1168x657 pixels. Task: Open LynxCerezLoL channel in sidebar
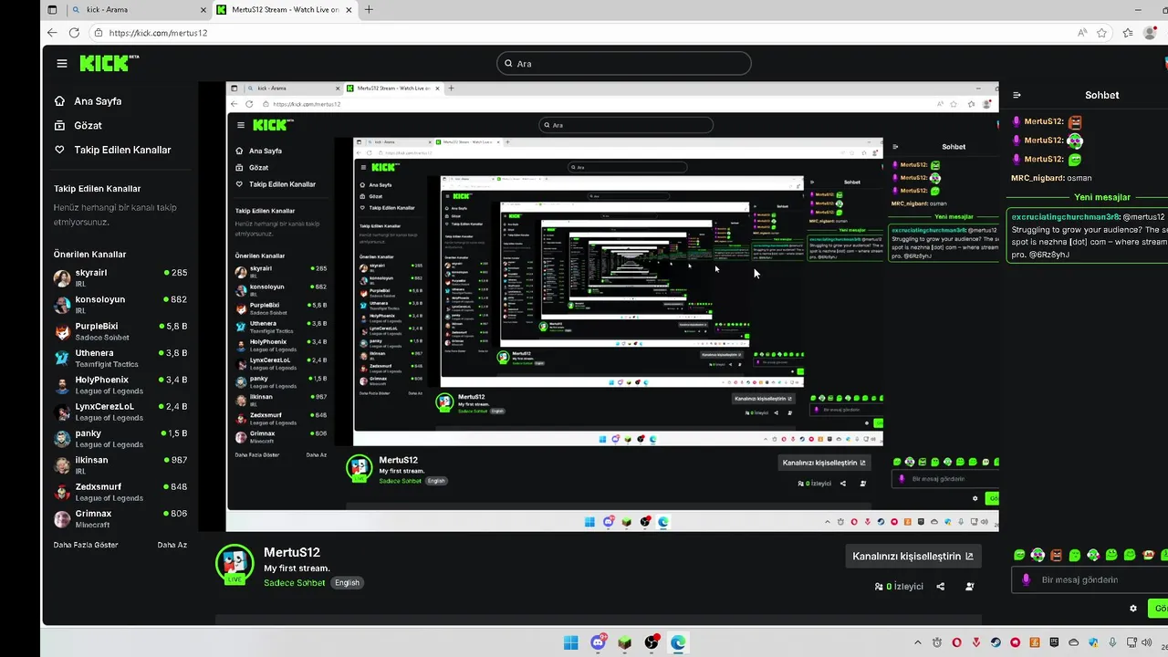click(120, 412)
